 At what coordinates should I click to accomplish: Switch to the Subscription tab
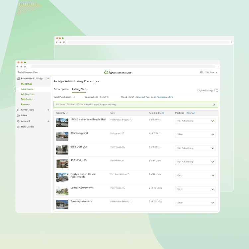[x=61, y=89]
